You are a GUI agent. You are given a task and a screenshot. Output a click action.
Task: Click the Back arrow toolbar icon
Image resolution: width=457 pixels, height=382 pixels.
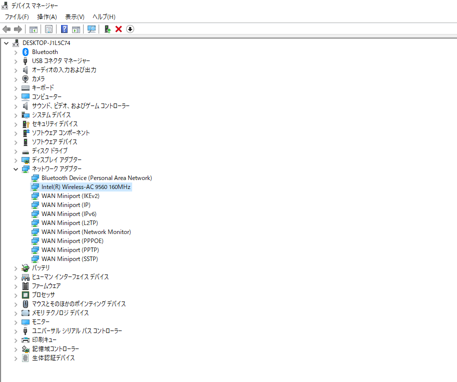[x=7, y=29]
